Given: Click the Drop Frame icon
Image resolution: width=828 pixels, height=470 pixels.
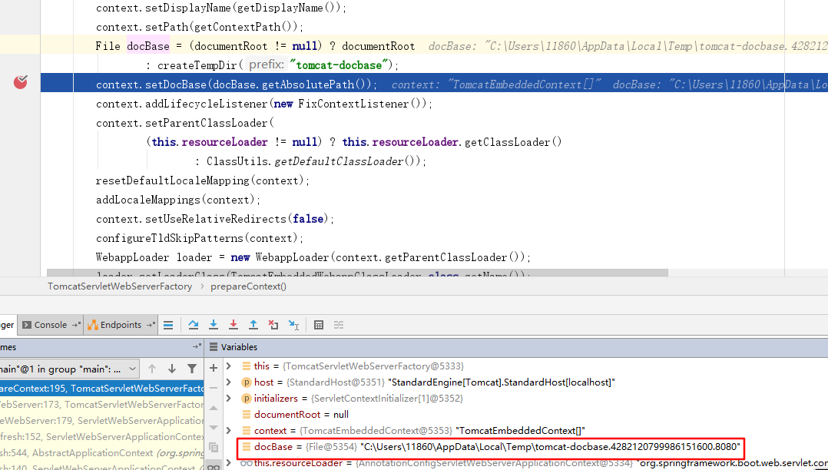Looking at the screenshot, I should point(273,325).
